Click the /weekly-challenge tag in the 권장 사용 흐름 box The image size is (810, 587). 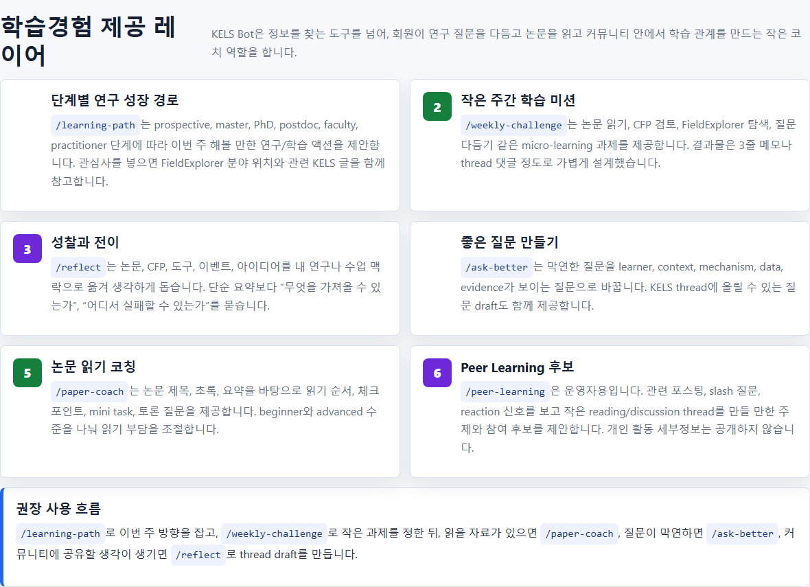(274, 533)
